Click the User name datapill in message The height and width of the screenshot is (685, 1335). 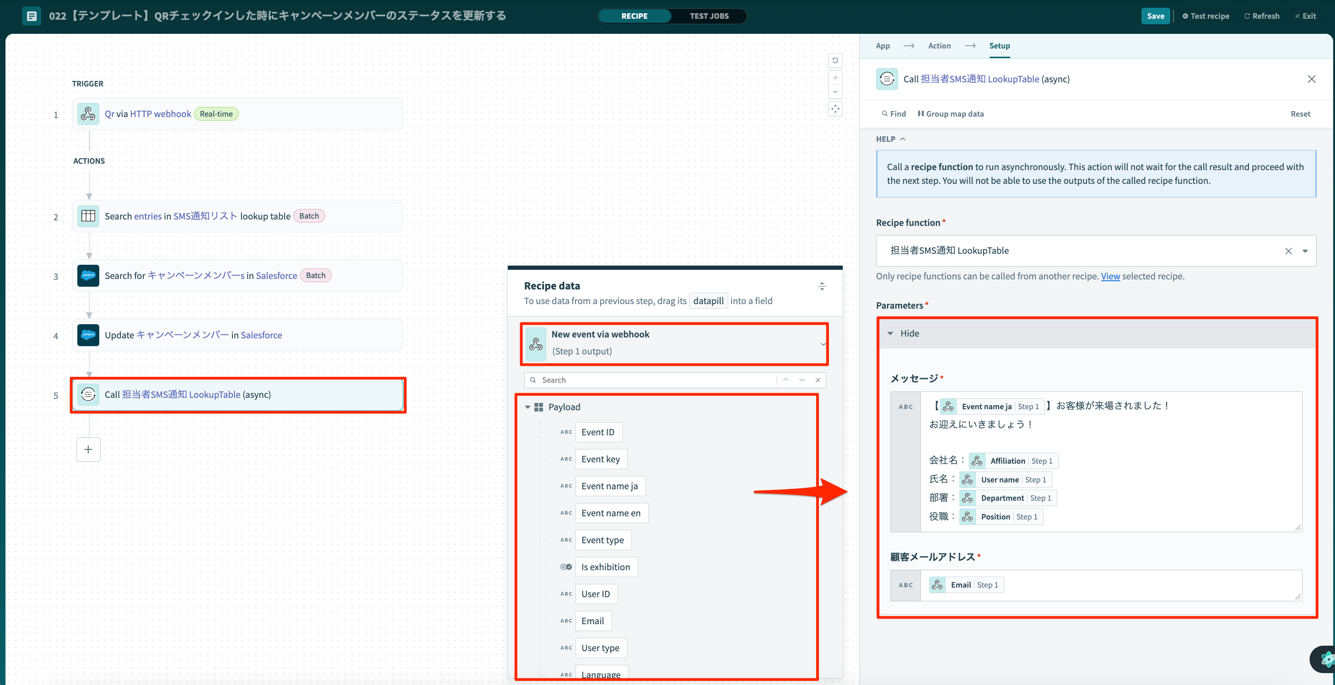point(1006,479)
